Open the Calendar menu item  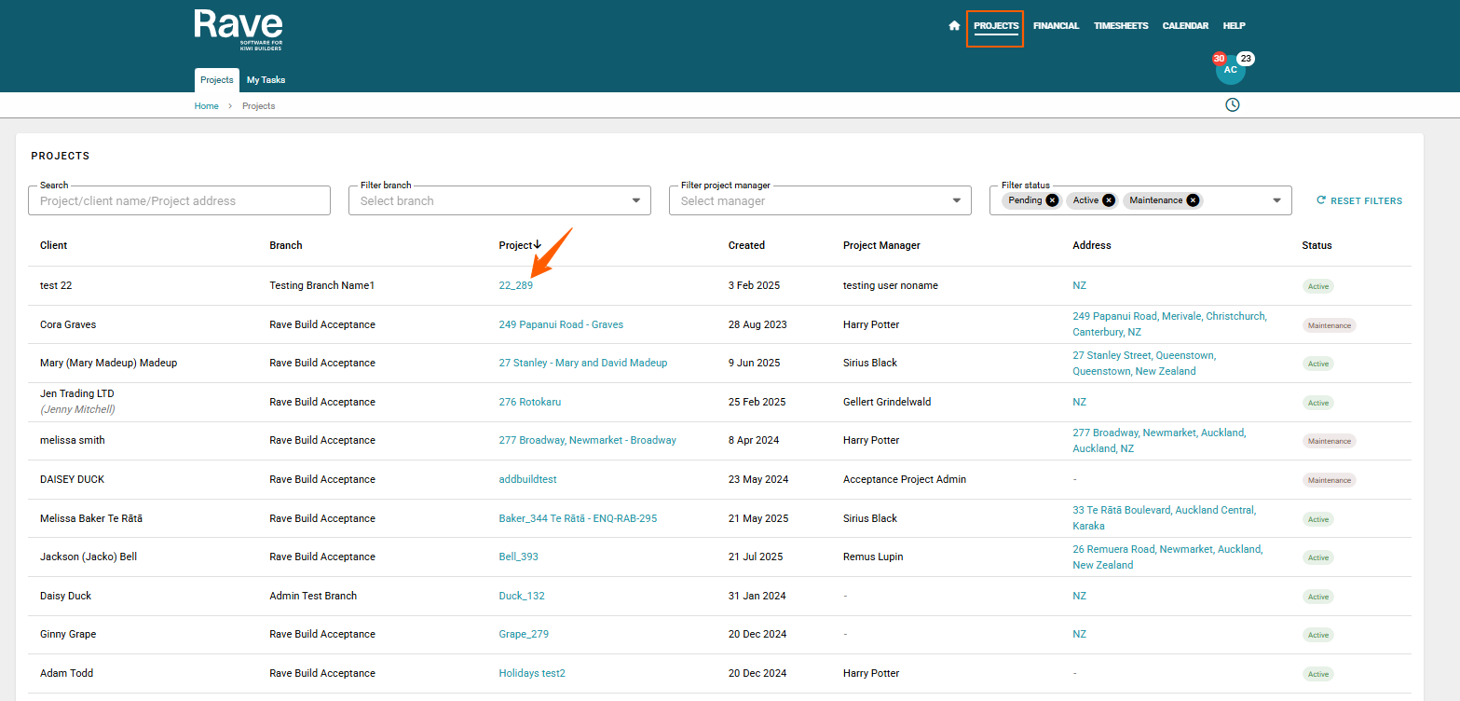[x=1185, y=26]
